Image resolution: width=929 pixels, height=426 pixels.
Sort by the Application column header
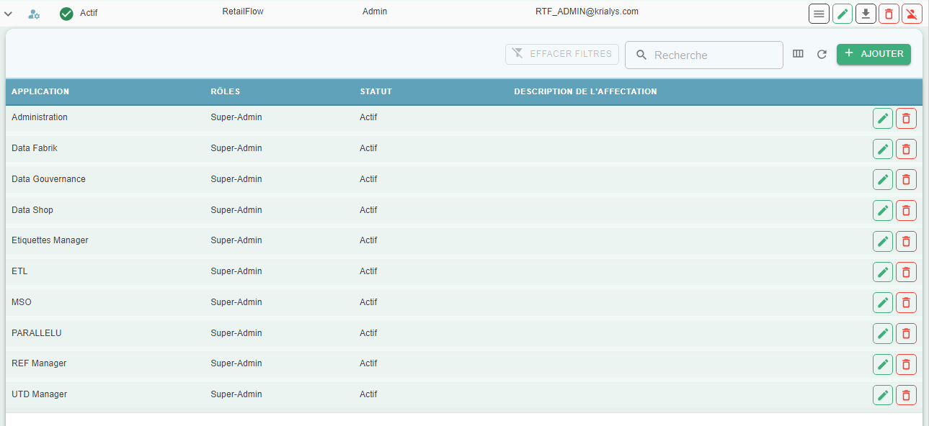click(x=40, y=91)
